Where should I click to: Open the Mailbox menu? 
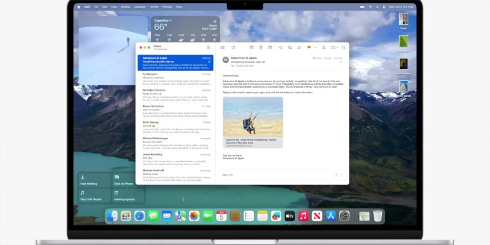click(126, 7)
